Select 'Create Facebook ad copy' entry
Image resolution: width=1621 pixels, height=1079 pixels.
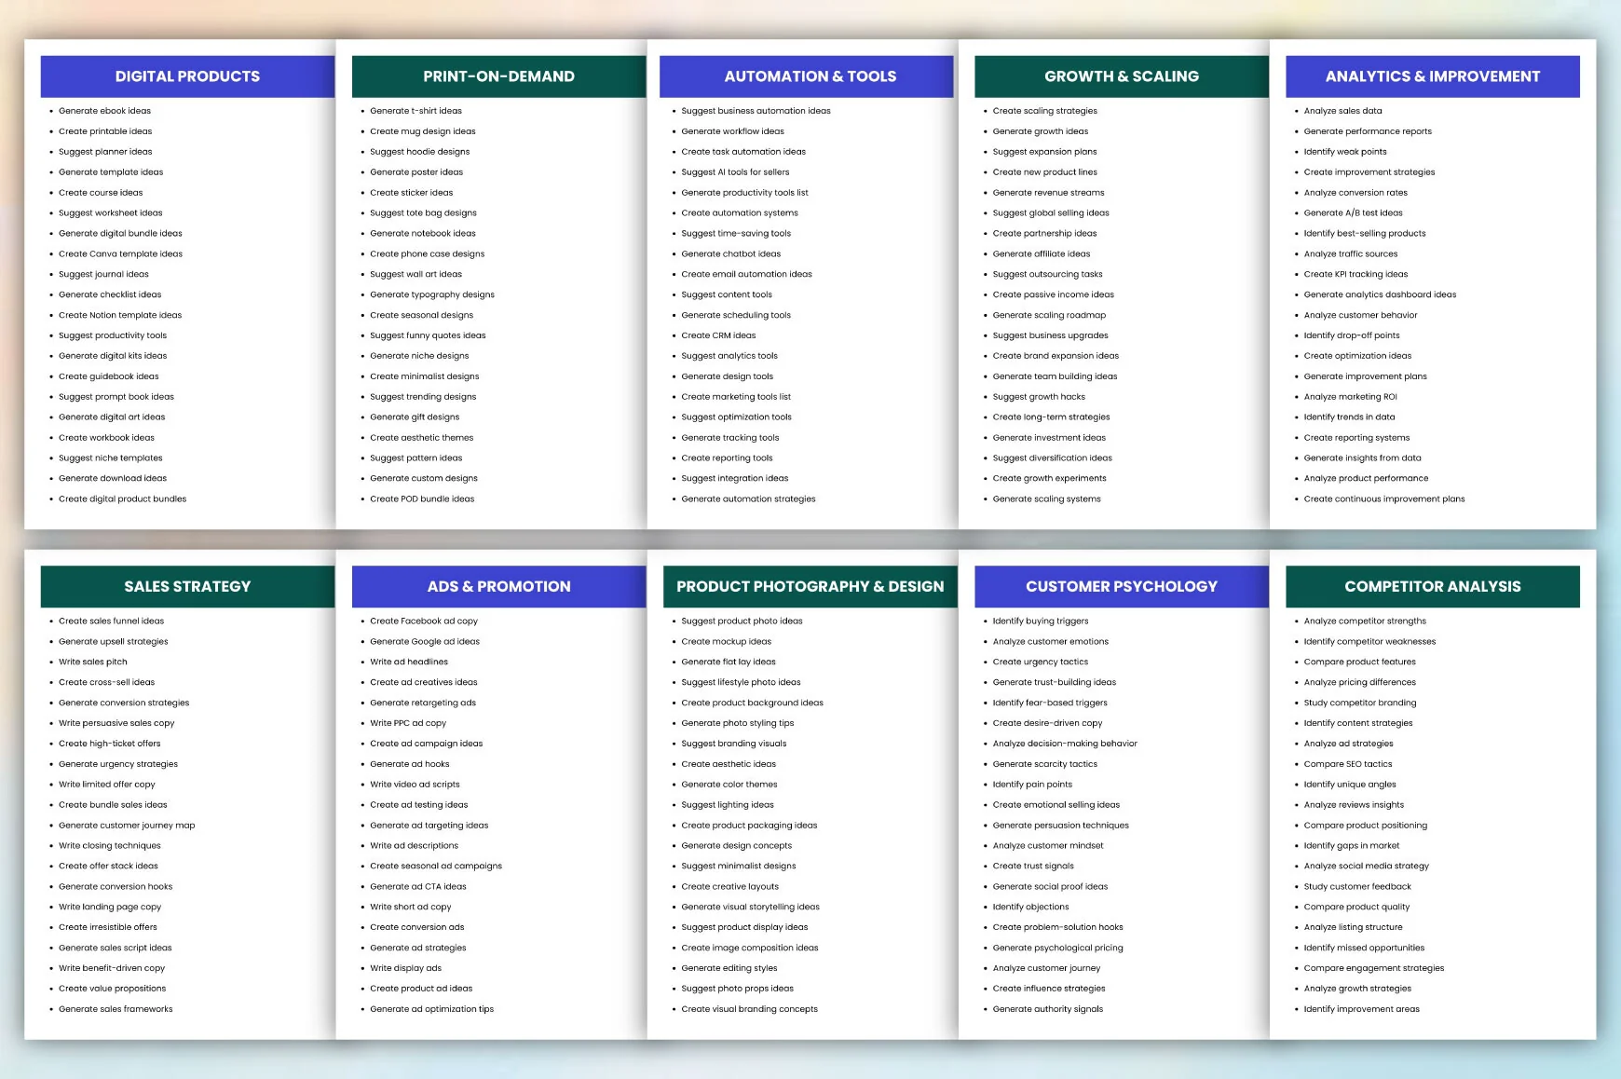click(x=423, y=621)
